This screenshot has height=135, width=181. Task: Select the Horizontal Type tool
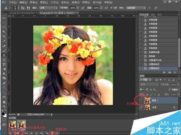point(4,87)
